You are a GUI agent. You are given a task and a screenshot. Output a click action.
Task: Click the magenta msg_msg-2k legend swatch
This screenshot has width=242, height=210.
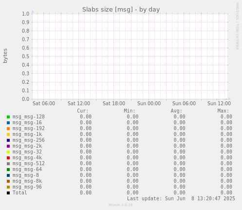tap(8, 146)
